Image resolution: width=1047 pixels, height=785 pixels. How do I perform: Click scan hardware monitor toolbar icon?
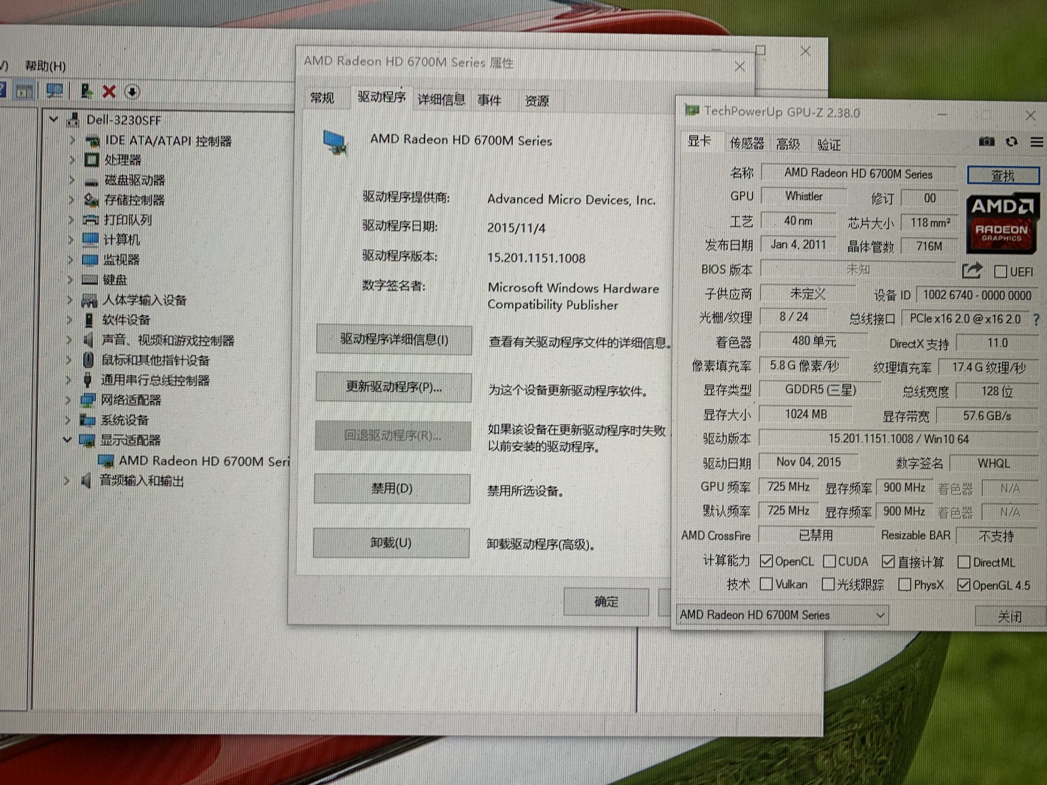point(54,91)
